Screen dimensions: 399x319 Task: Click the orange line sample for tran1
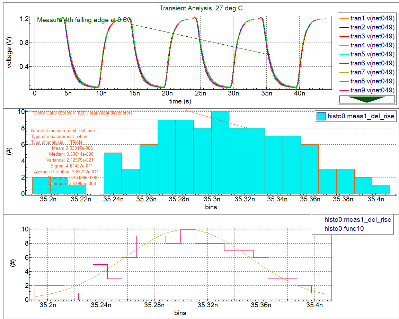[x=344, y=18]
